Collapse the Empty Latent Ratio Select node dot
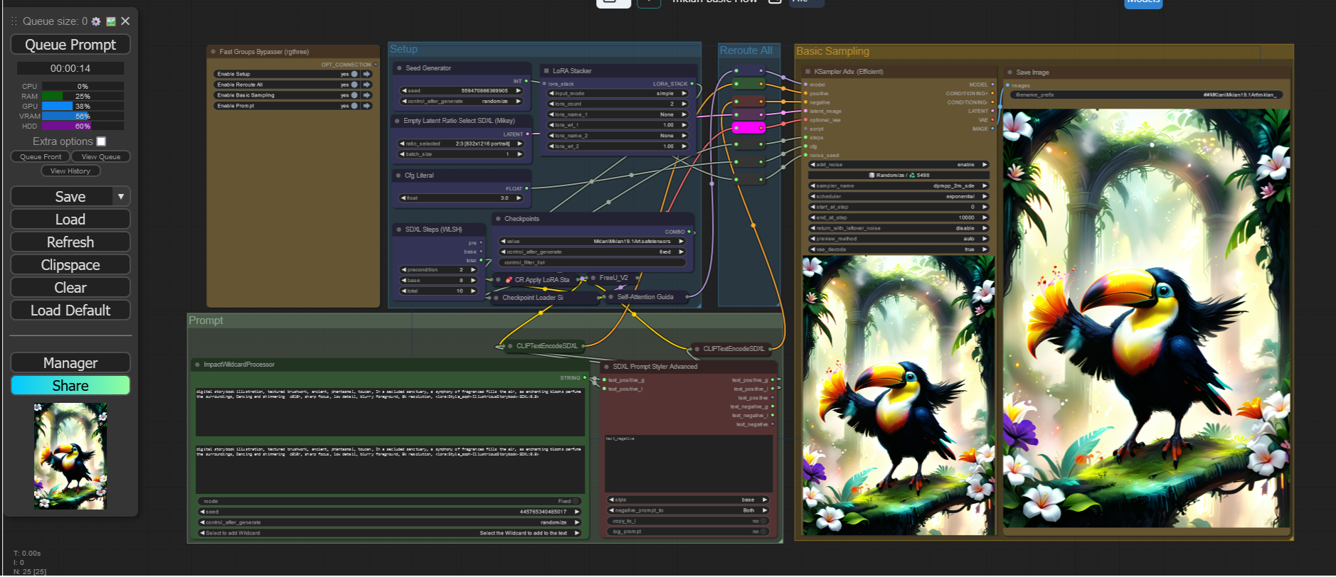Image resolution: width=1336 pixels, height=577 pixels. click(x=397, y=121)
